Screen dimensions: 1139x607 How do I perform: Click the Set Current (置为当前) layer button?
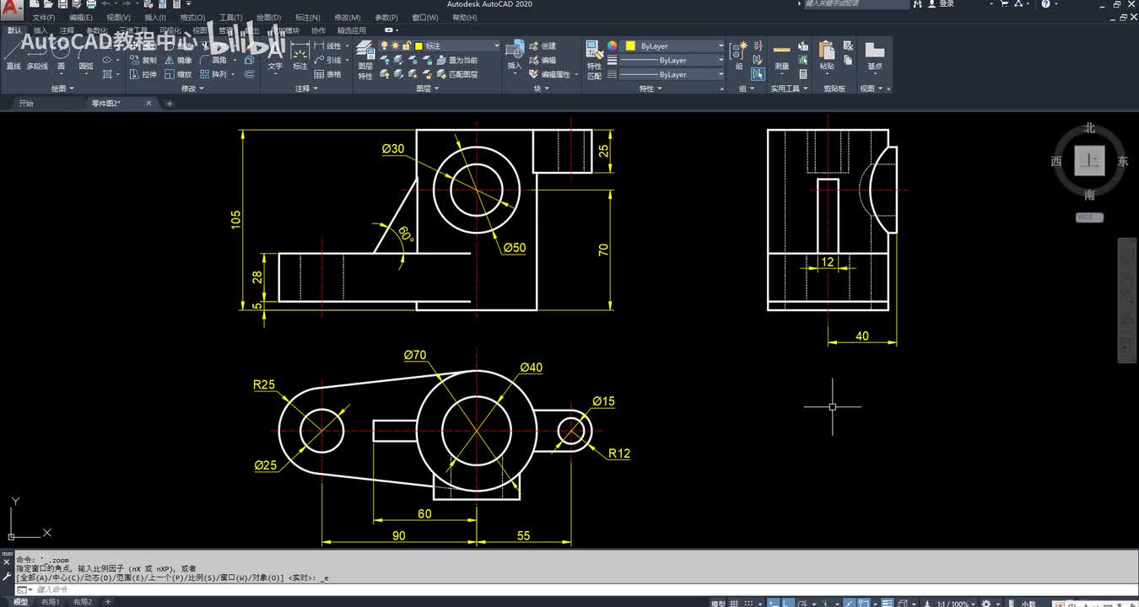point(456,60)
